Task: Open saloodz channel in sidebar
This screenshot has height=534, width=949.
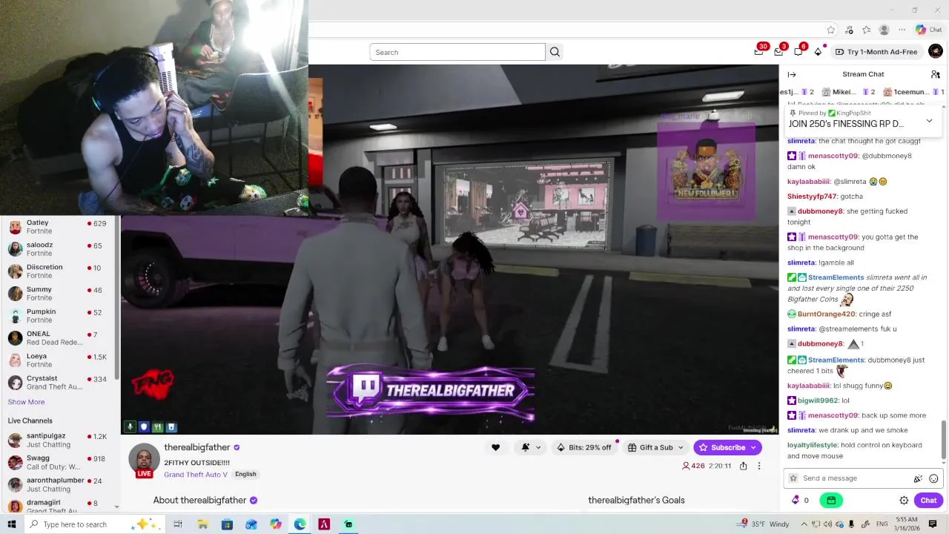Action: point(59,249)
